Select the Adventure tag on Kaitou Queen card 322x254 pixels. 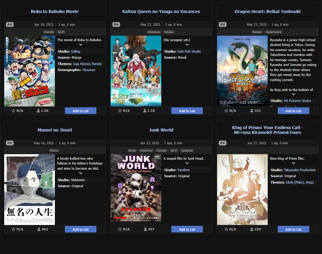tap(154, 32)
